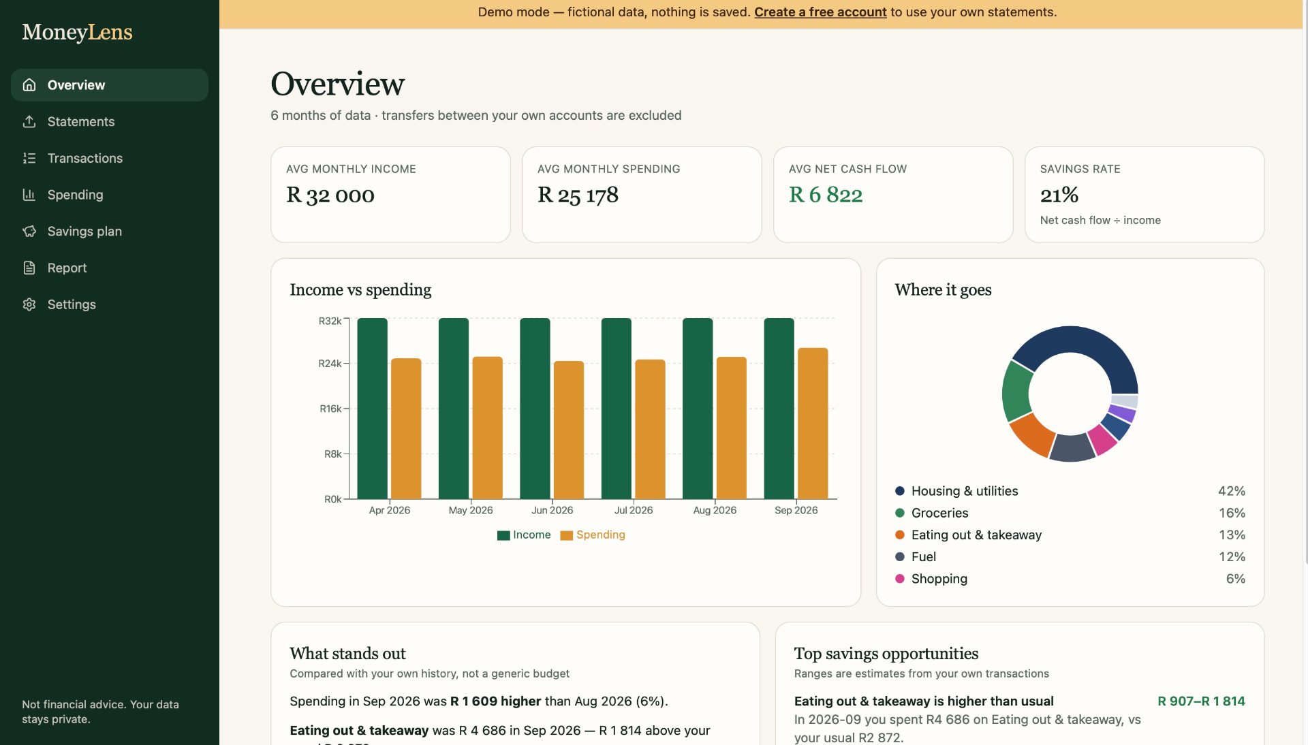Click the Sep 2026 spending bar

(813, 424)
